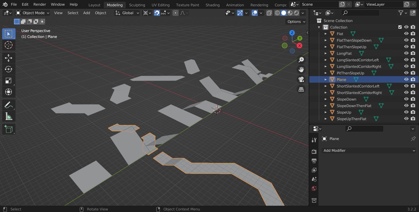This screenshot has height=212, width=419.
Task: Click the outliner search field
Action: coord(360,13)
